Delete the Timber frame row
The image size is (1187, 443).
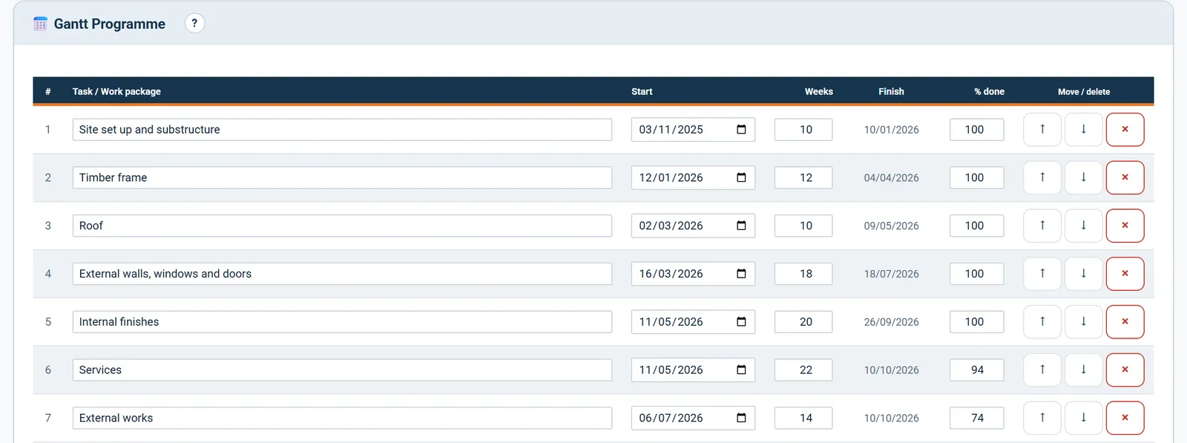1125,177
